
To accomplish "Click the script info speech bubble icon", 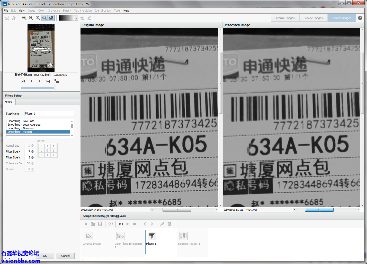I will tap(111, 224).
